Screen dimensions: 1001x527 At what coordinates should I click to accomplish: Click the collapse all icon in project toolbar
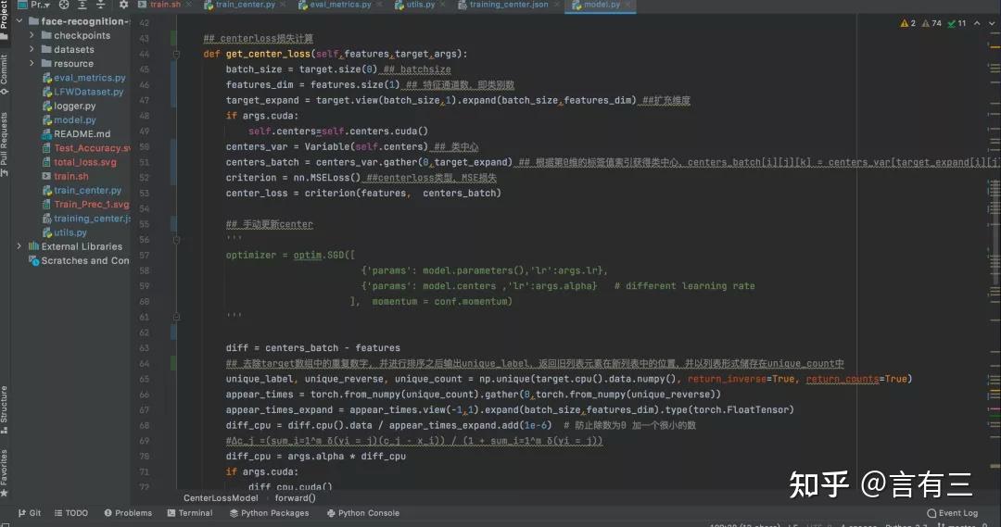[x=100, y=5]
